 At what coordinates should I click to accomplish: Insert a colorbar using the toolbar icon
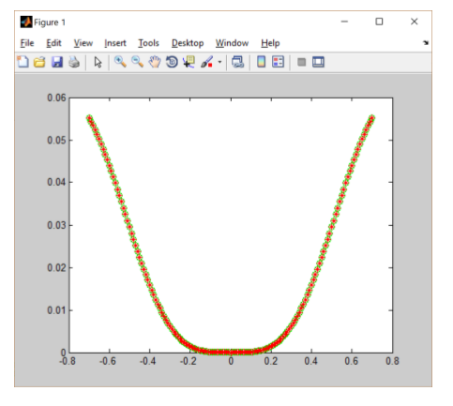[261, 62]
